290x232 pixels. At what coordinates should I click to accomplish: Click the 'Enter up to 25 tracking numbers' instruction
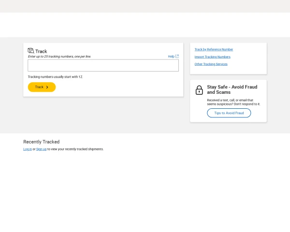(x=59, y=57)
